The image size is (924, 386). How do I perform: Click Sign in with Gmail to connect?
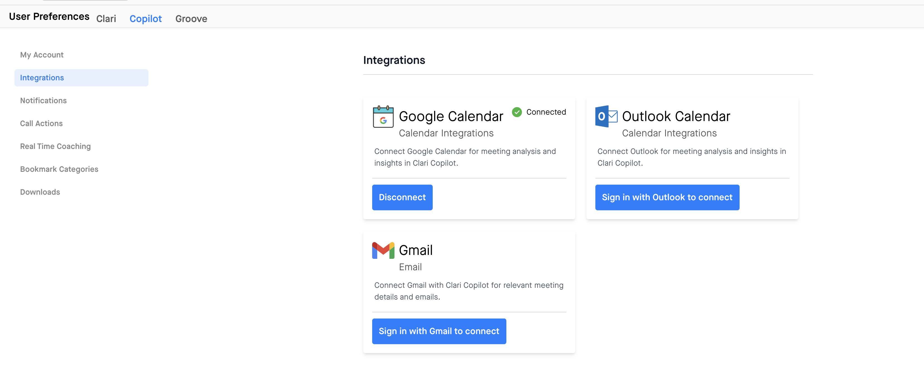pos(439,331)
